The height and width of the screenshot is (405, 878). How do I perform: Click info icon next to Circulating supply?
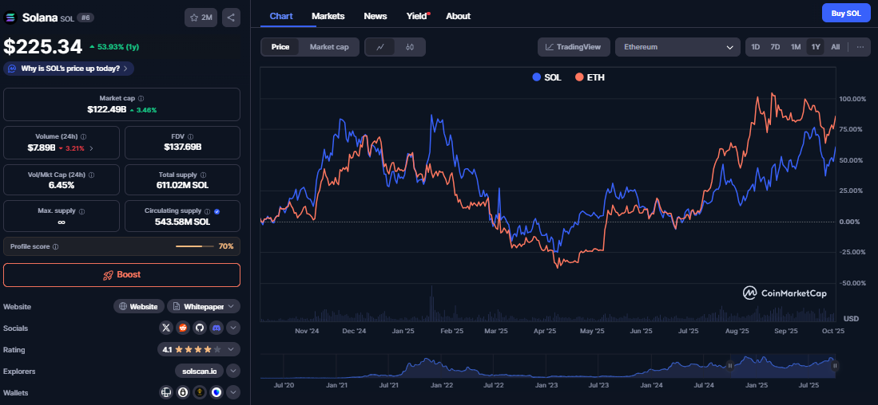coord(209,212)
